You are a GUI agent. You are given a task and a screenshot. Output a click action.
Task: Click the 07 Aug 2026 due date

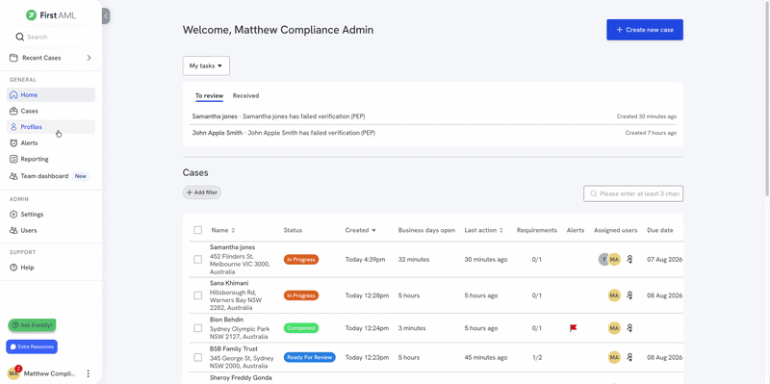pyautogui.click(x=664, y=259)
